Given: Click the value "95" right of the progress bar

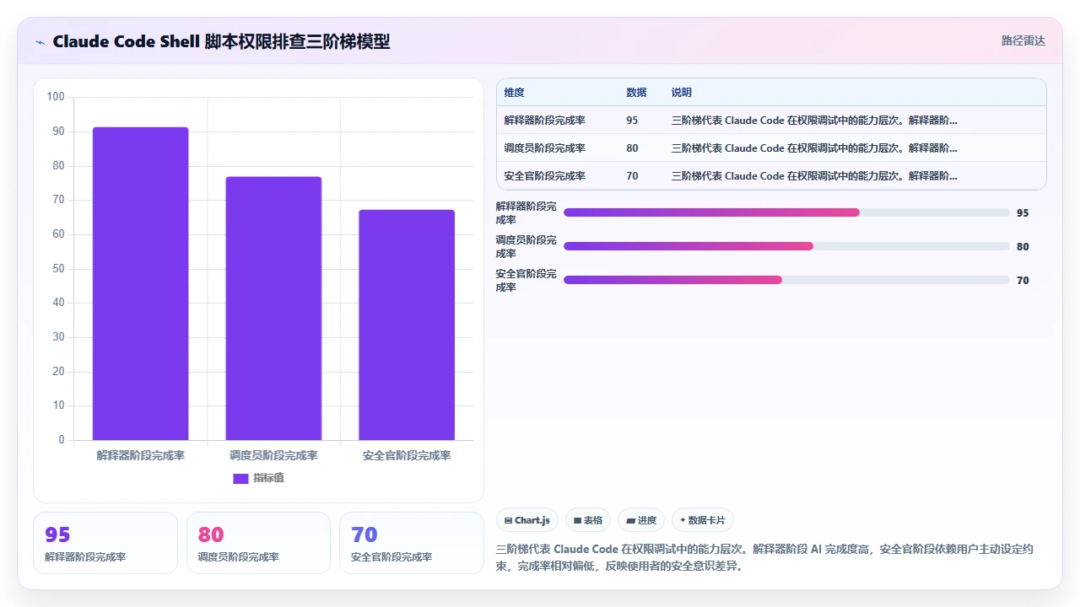Looking at the screenshot, I should click(x=1023, y=213).
